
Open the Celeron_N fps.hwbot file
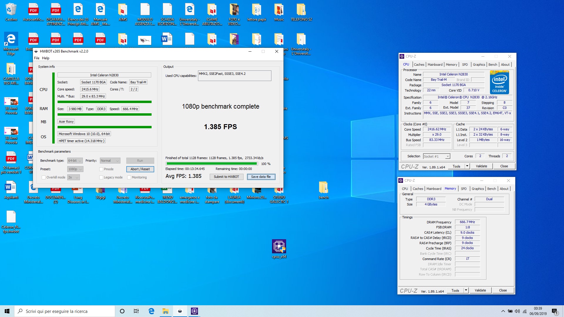click(x=11, y=222)
